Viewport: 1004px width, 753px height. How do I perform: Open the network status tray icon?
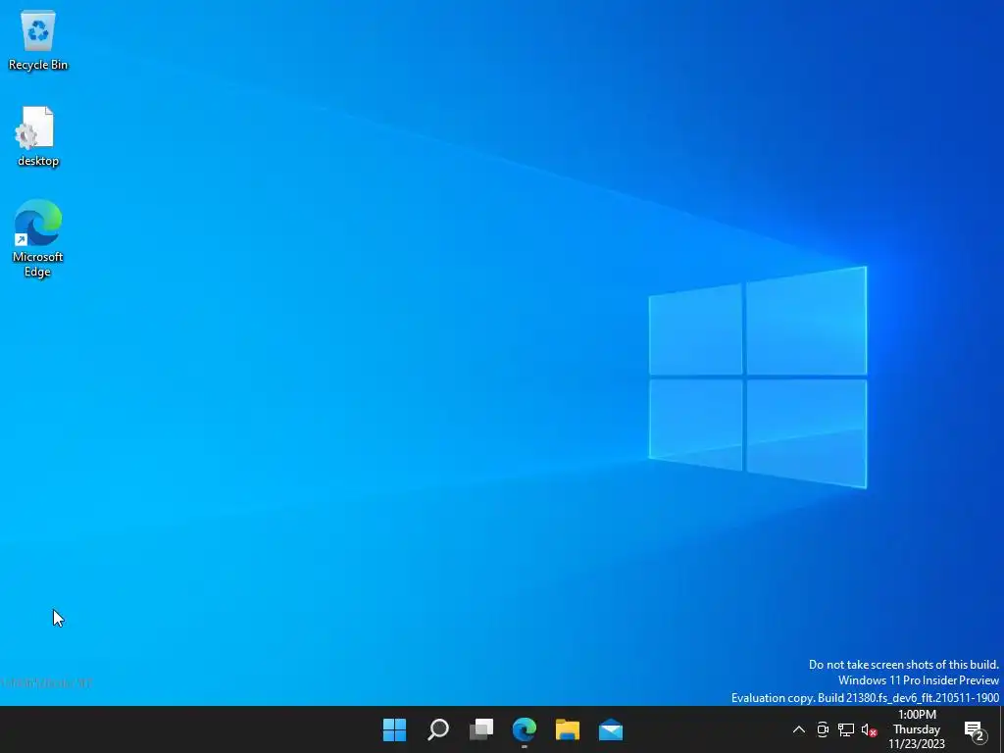846,729
